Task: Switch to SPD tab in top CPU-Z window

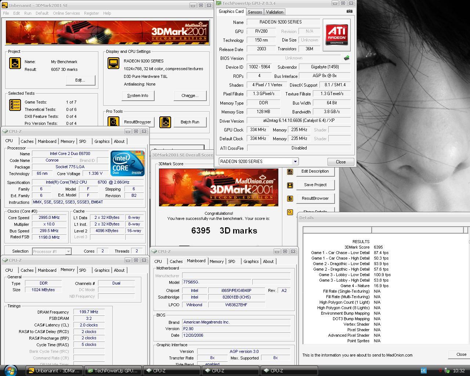Action: coord(83,141)
